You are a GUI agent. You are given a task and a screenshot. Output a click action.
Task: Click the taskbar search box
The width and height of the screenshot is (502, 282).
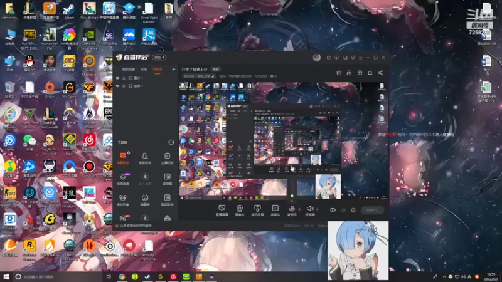click(58, 277)
